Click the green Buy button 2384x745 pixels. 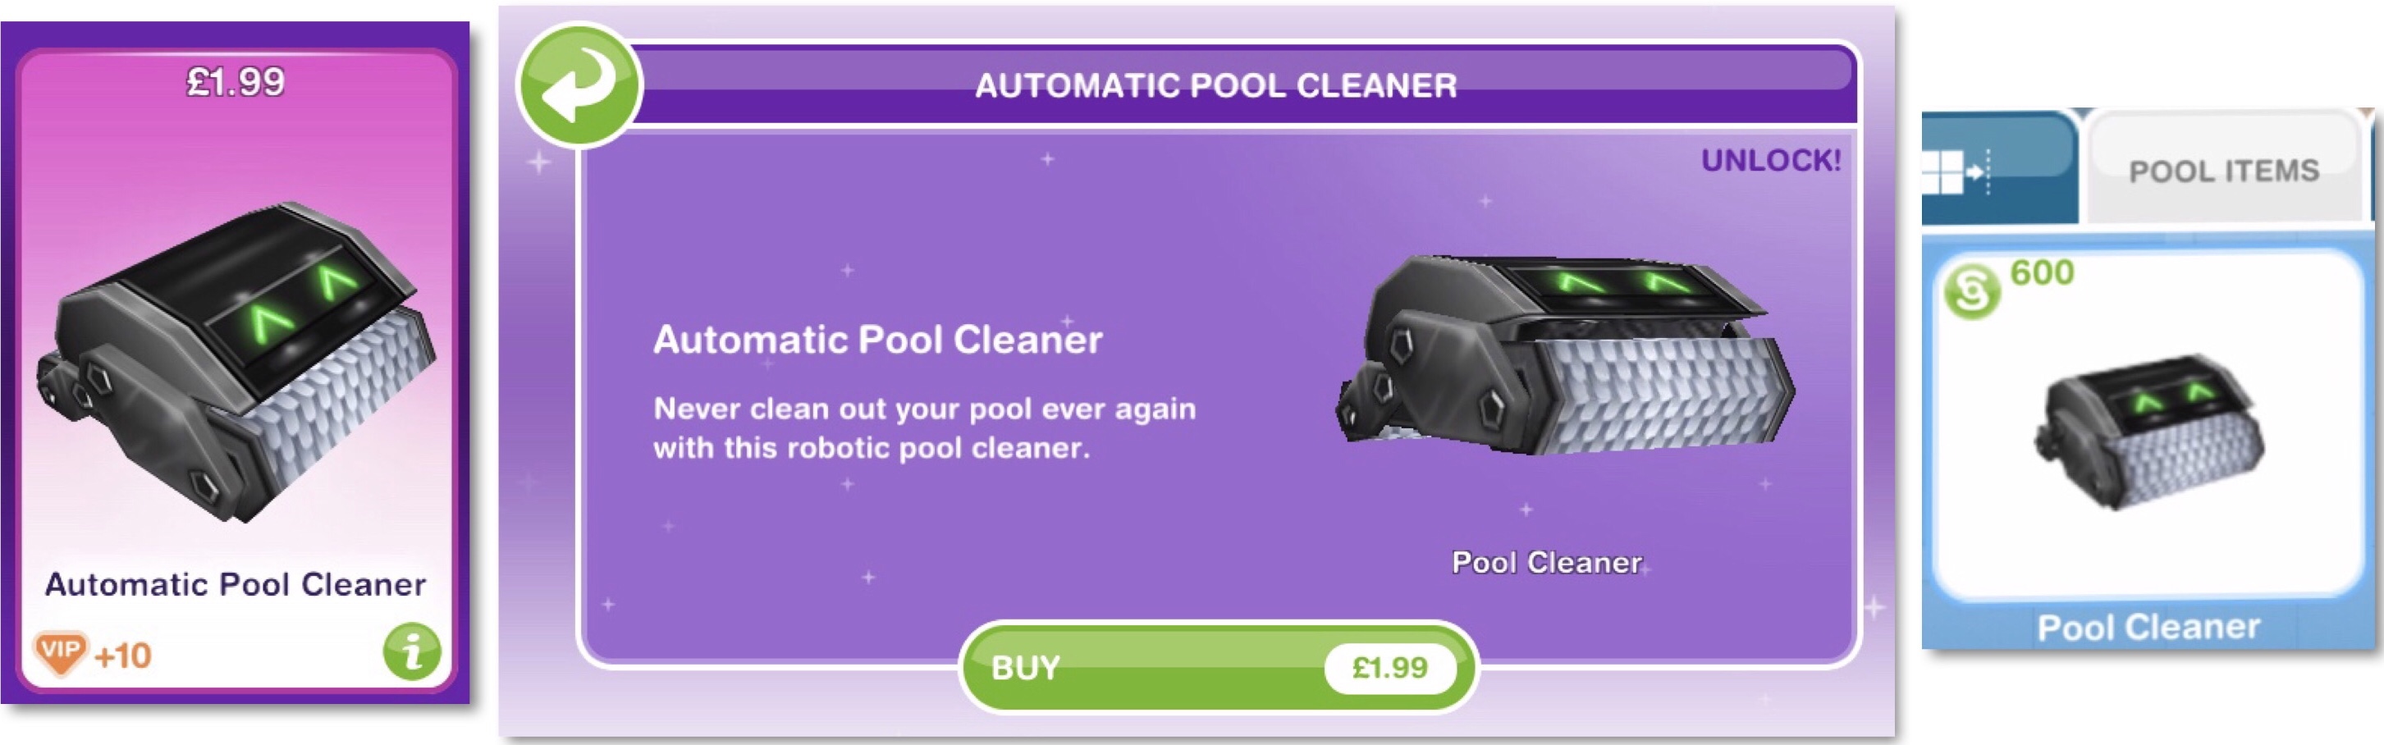1218,667
